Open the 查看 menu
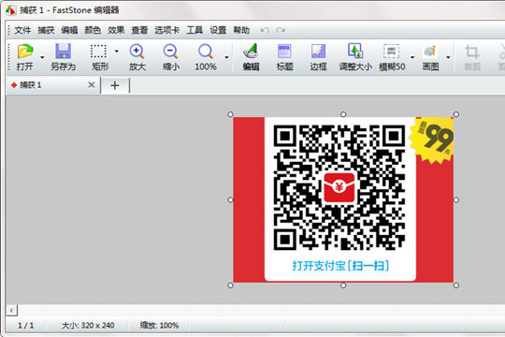This screenshot has width=505, height=337. (x=139, y=30)
